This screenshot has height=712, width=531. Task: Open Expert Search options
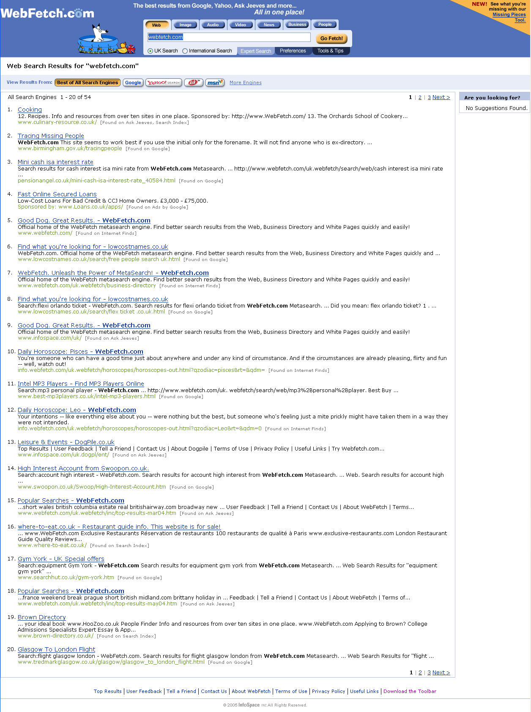[x=256, y=51]
